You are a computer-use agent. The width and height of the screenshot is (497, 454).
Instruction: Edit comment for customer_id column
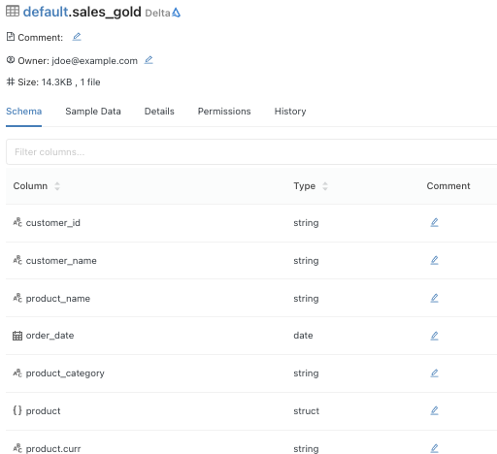434,222
